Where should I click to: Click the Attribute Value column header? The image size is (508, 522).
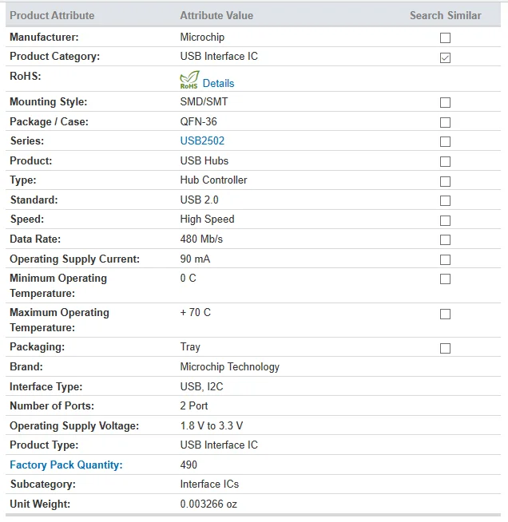click(216, 15)
